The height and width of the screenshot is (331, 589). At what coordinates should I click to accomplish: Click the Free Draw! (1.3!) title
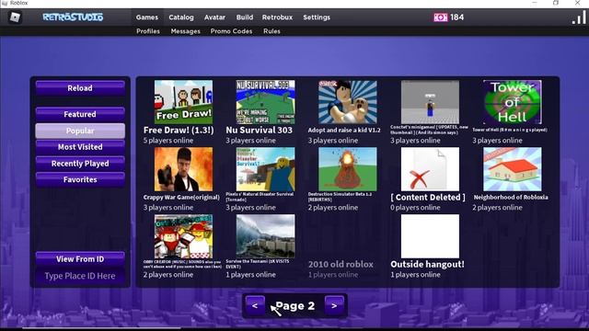[179, 131]
